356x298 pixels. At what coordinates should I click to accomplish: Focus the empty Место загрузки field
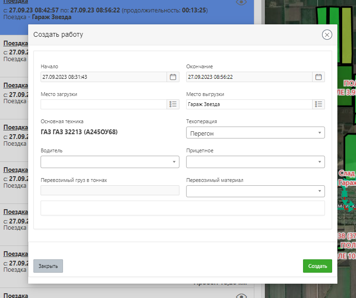[104, 104]
